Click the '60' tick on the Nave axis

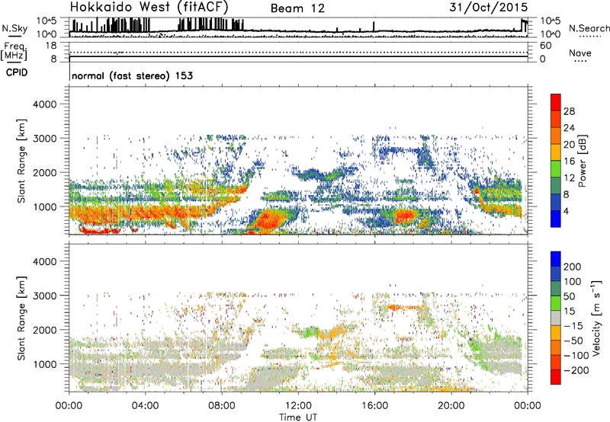(x=545, y=46)
